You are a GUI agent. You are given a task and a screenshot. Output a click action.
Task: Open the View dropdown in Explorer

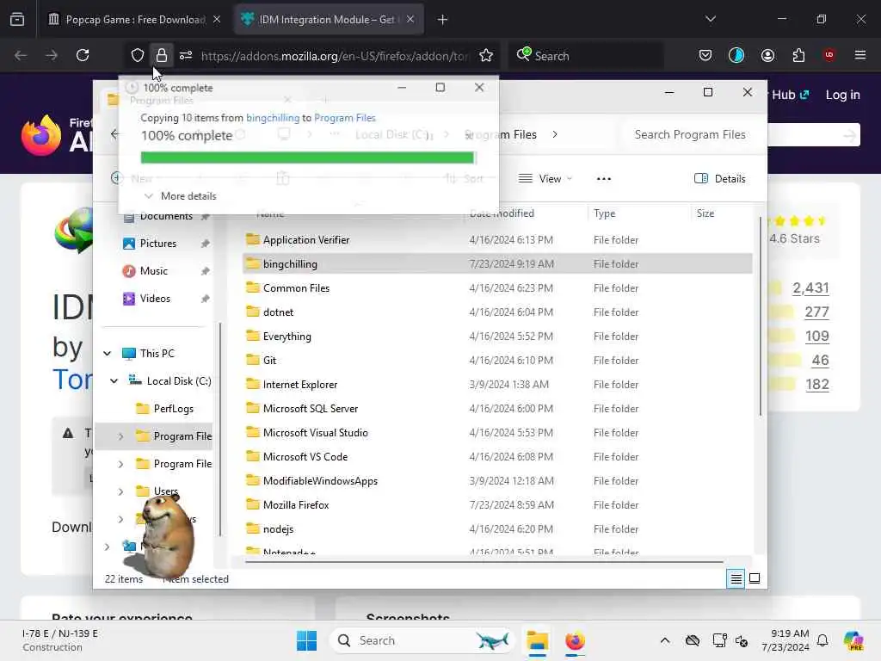click(545, 179)
